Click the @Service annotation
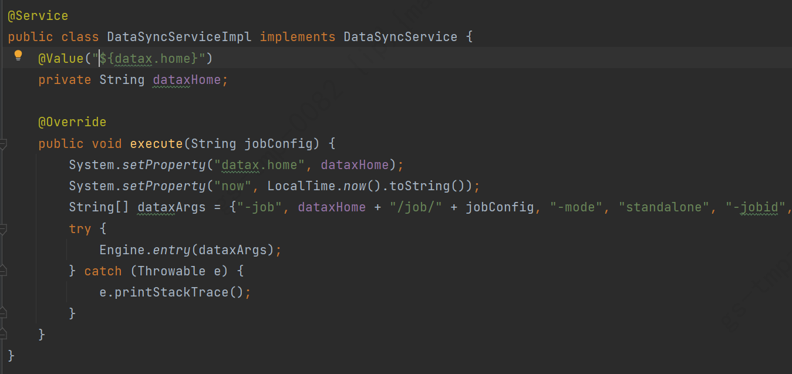792x374 pixels. [x=38, y=15]
